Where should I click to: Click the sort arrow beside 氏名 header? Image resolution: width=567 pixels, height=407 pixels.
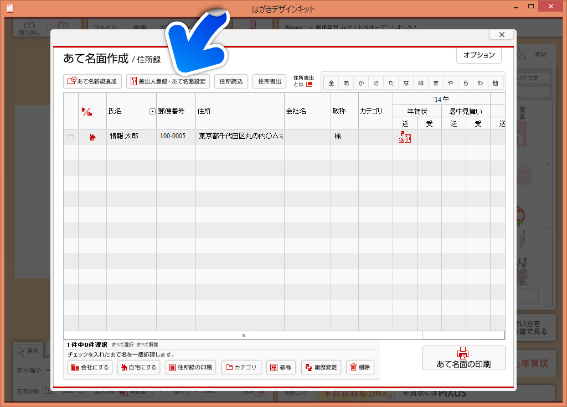(152, 112)
